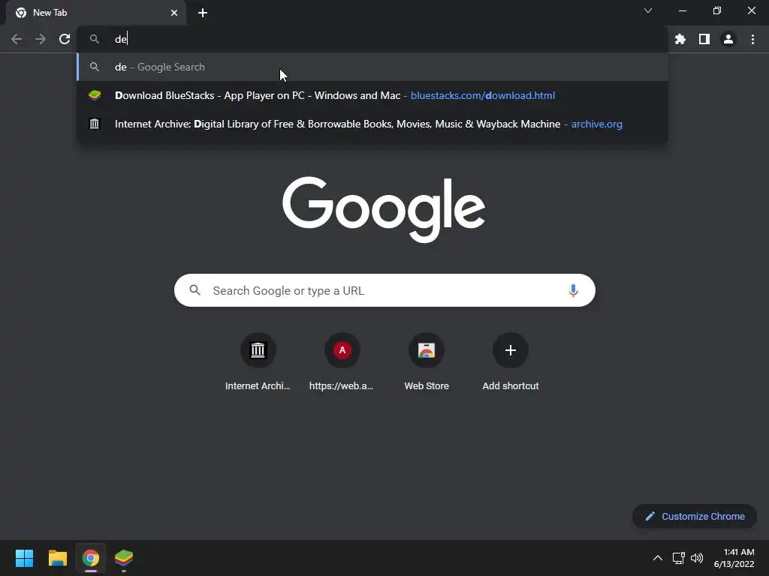Image resolution: width=769 pixels, height=576 pixels.
Task: Reload the page with the refresh icon
Action: [x=65, y=39]
